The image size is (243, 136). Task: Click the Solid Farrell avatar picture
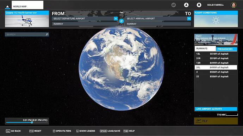(233, 5)
